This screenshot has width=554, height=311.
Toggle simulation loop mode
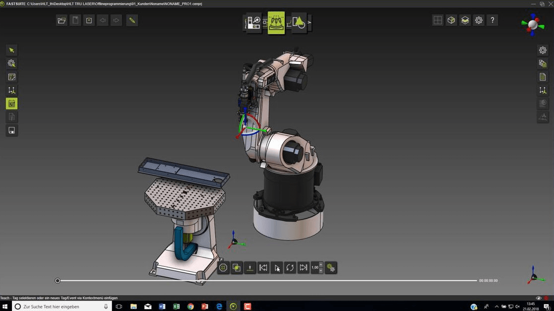coord(290,267)
